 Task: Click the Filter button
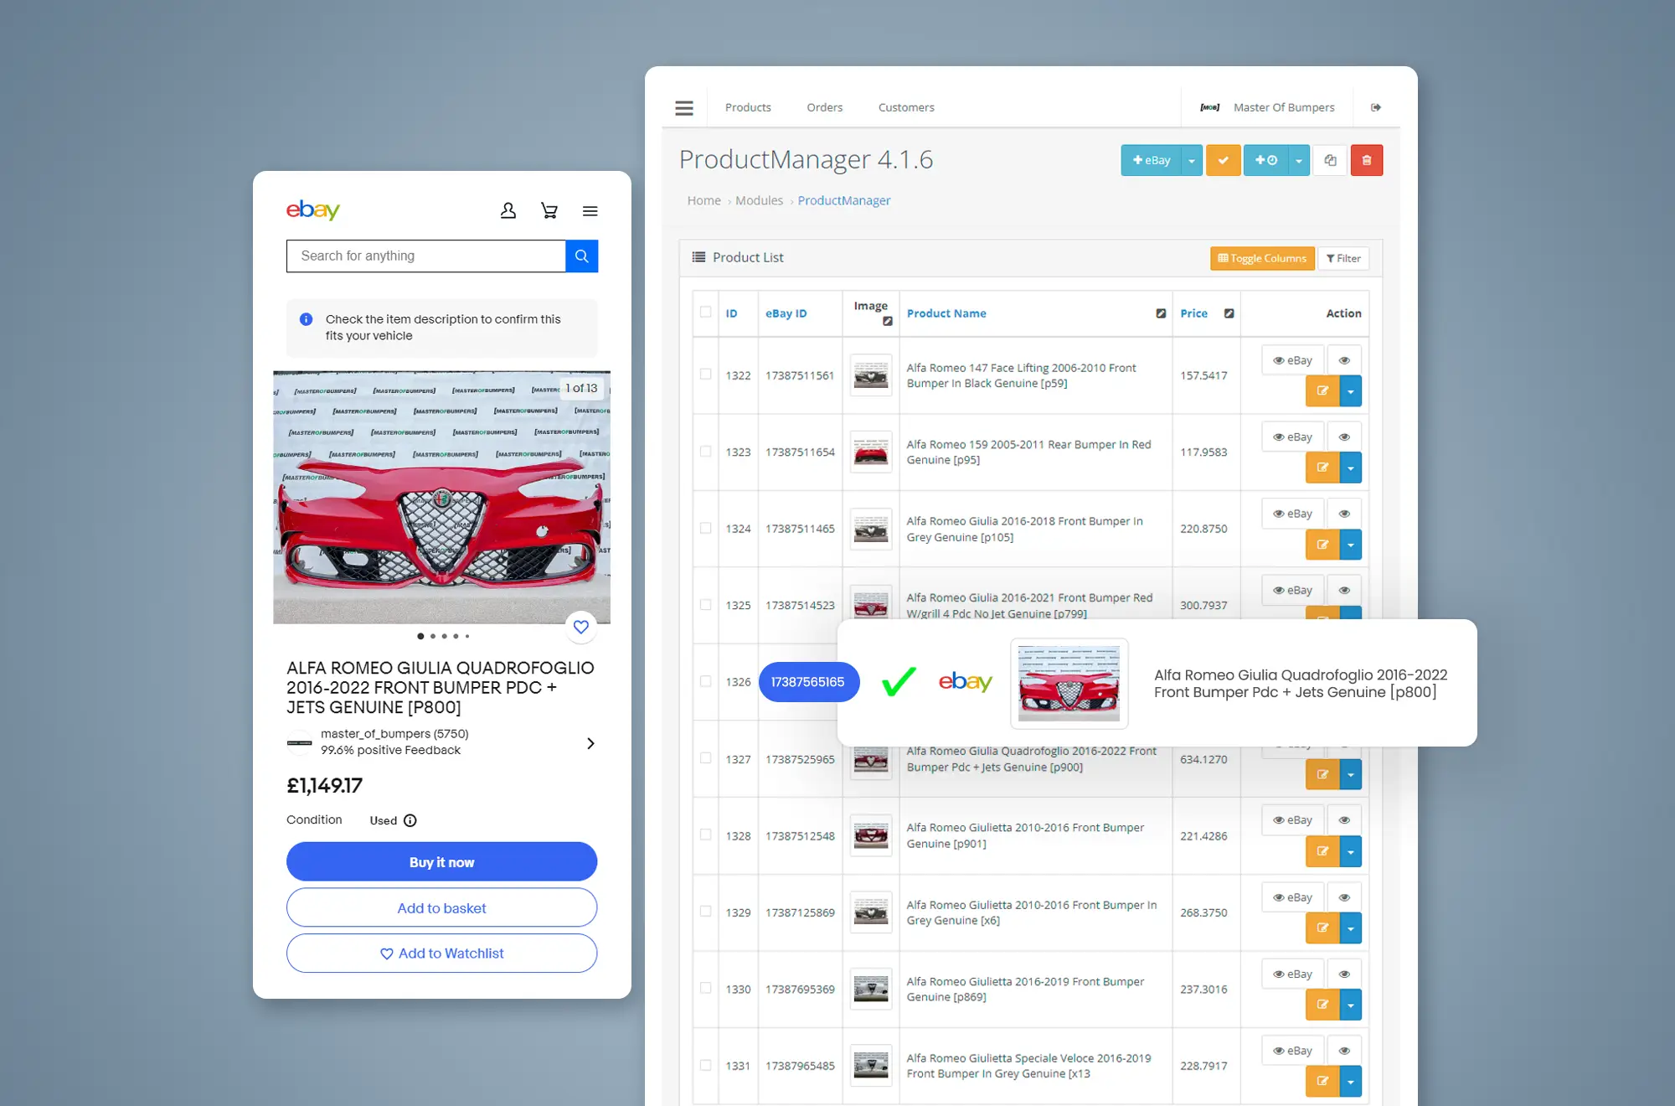1343,258
